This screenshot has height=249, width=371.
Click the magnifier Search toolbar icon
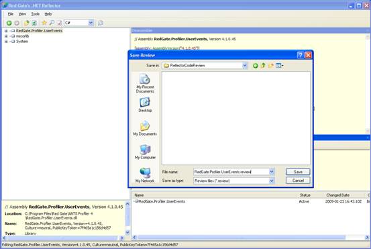(52, 23)
